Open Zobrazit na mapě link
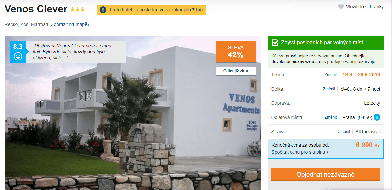Viewport: 392px width, 190px height. (69, 24)
